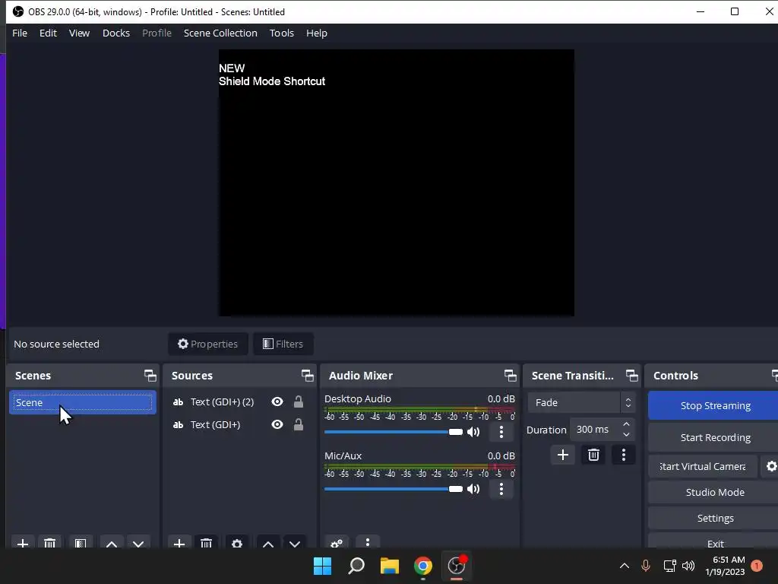Screen dimensions: 778x584
Task: Hide the Text (GDI+) (2) source
Action: (277, 401)
